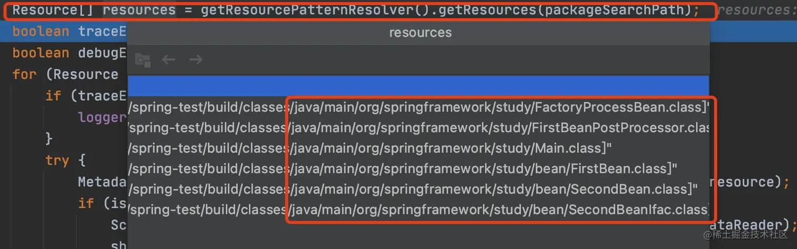Click the forward arrow in resources popup
797x249 pixels.
pos(196,60)
